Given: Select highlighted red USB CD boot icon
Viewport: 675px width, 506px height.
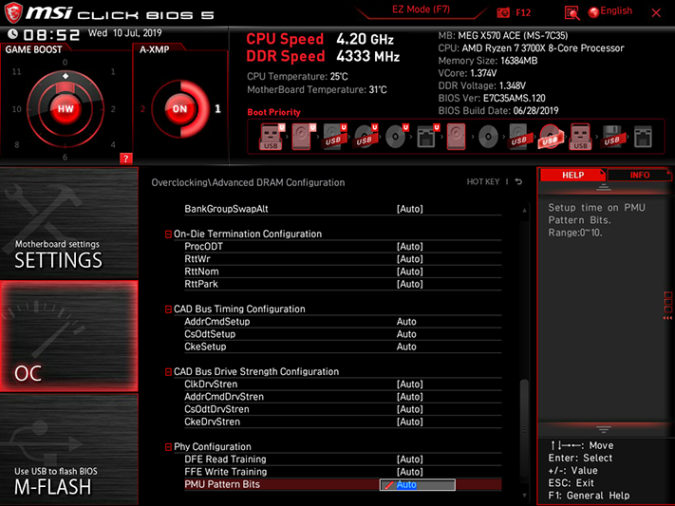Looking at the screenshot, I should (x=551, y=137).
